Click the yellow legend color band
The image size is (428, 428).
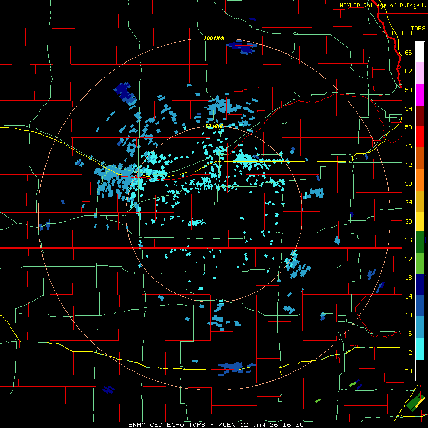pyautogui.click(x=420, y=222)
